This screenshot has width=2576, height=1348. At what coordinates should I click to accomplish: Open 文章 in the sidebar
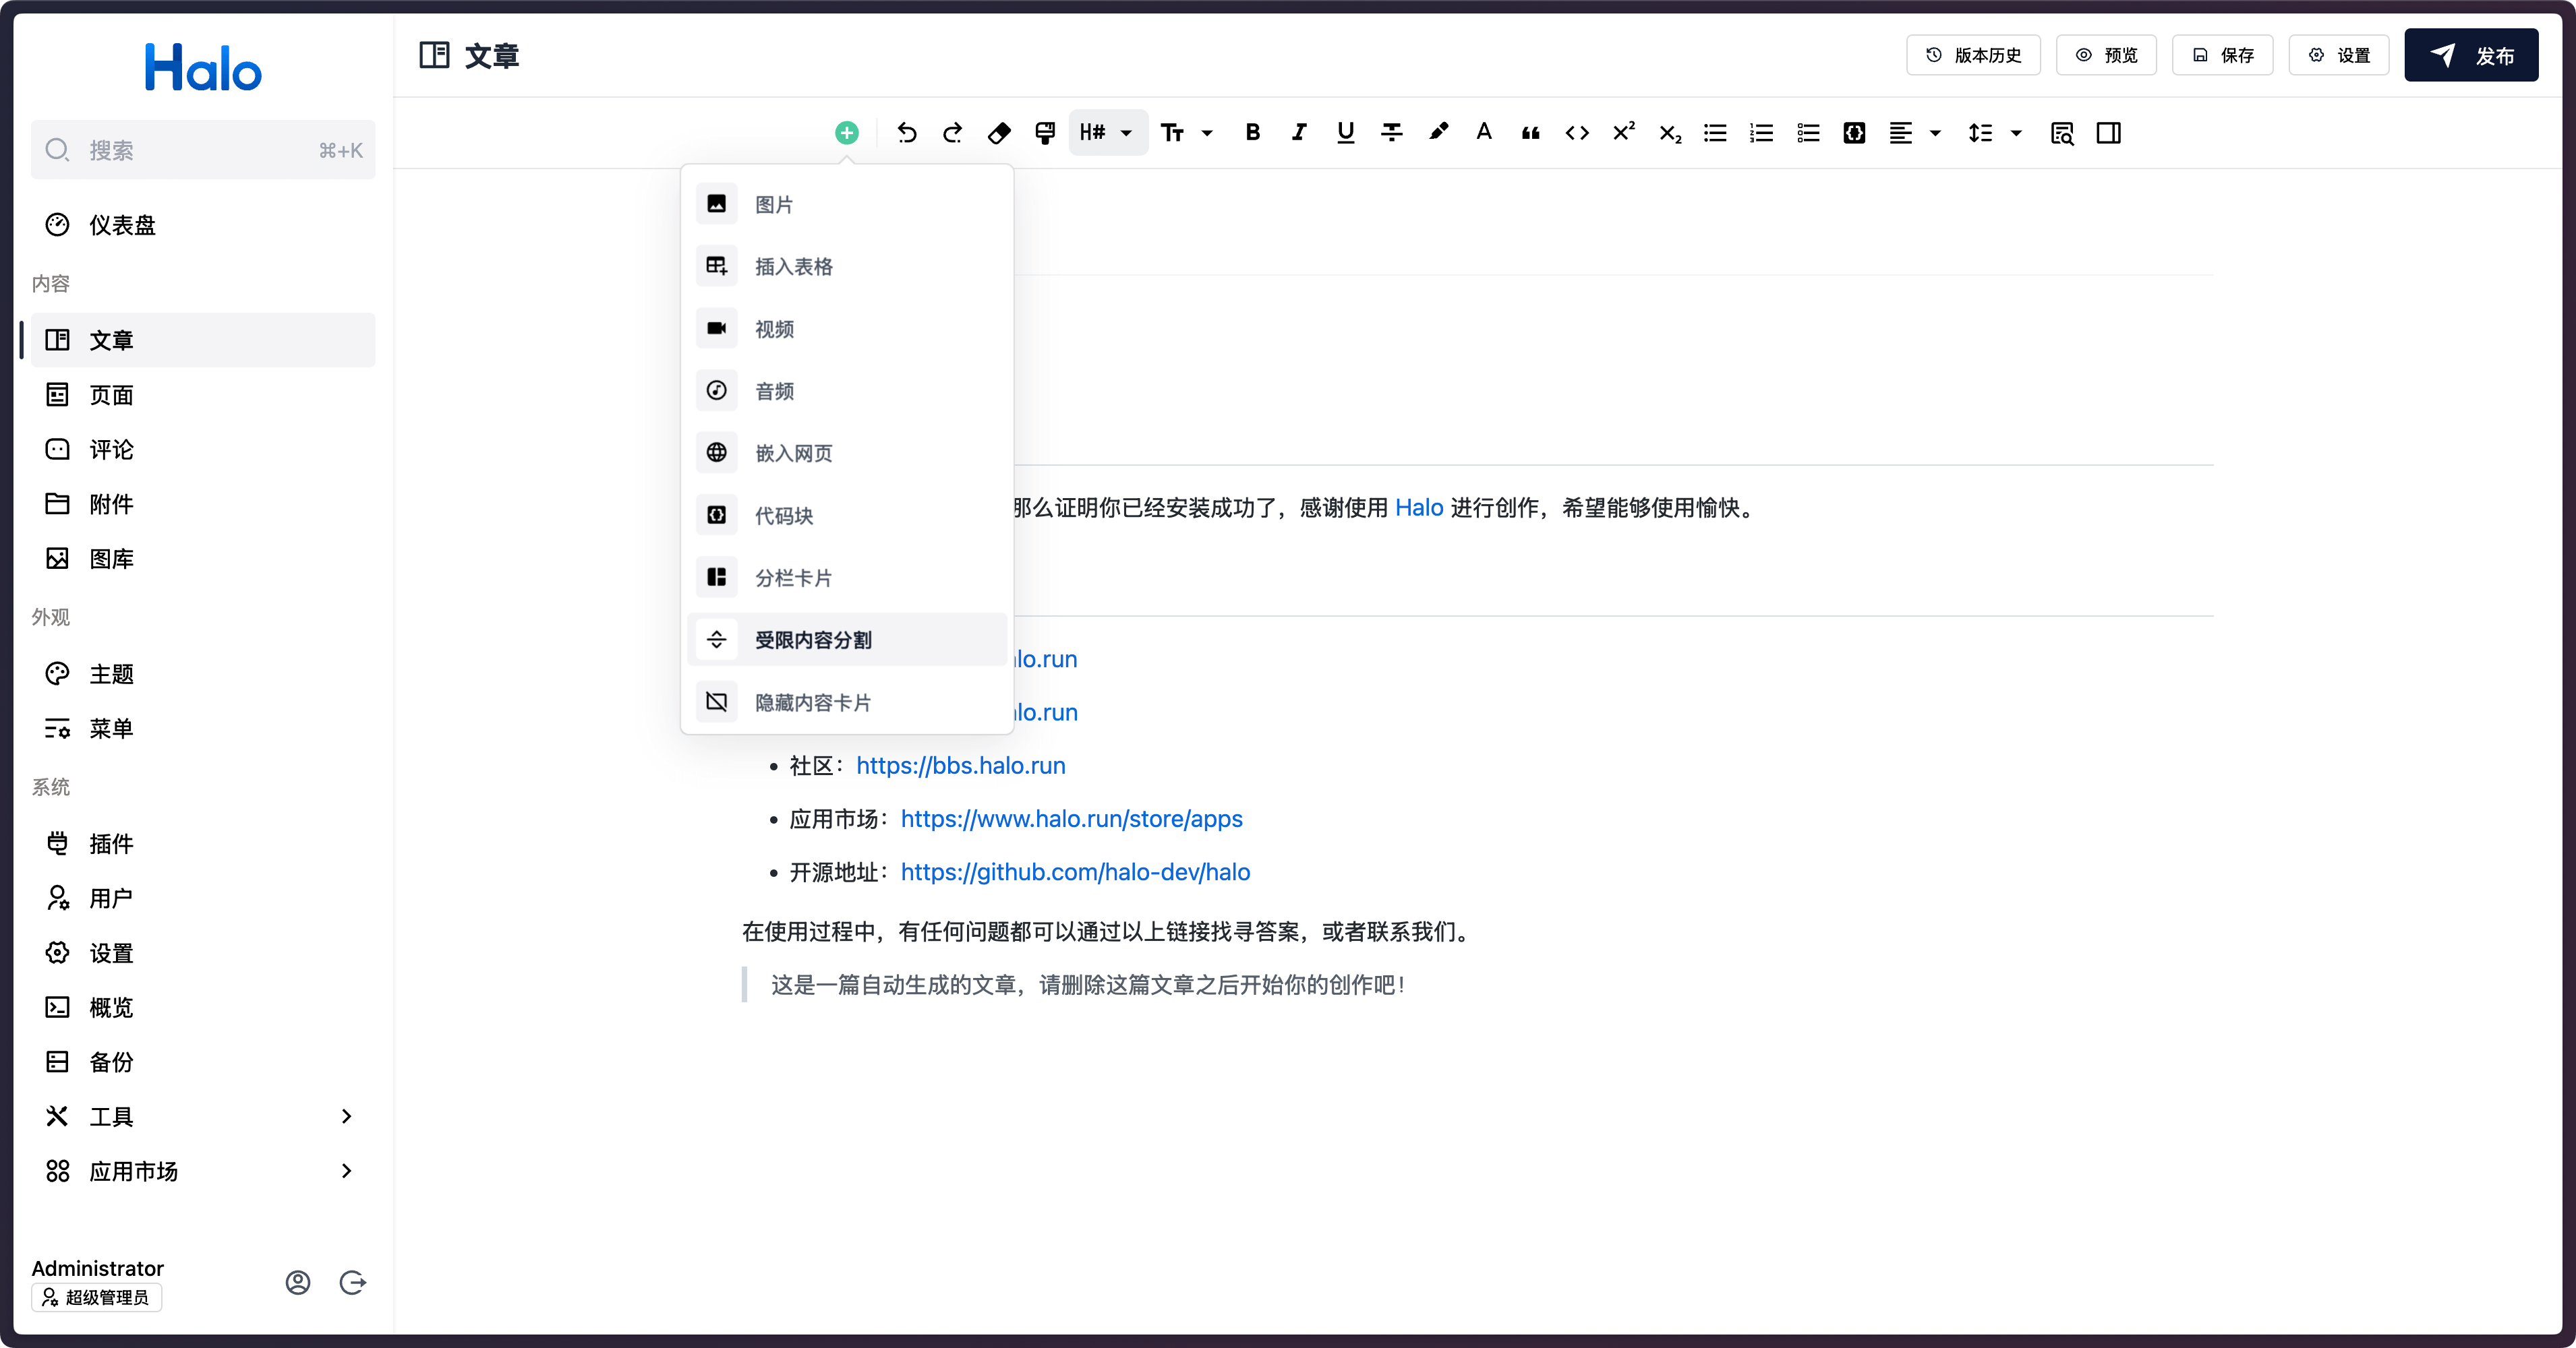tap(203, 340)
